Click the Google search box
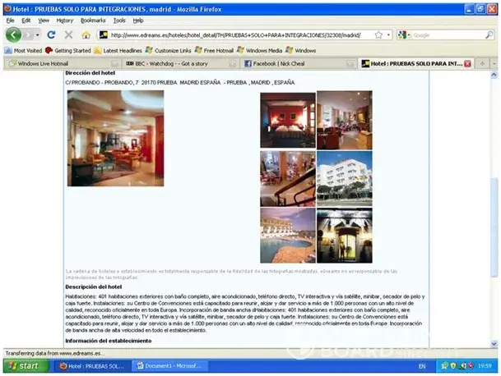Viewport: 501px width, 376px height. (x=448, y=35)
